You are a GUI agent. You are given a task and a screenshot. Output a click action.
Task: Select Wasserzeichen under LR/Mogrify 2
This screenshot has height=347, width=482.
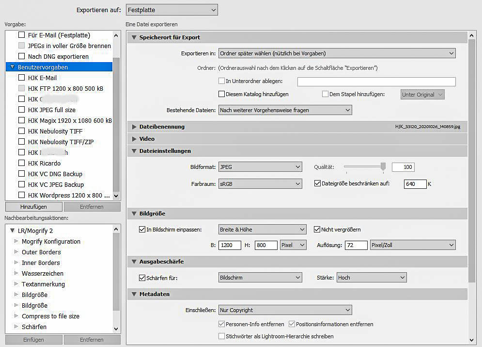[x=42, y=273]
